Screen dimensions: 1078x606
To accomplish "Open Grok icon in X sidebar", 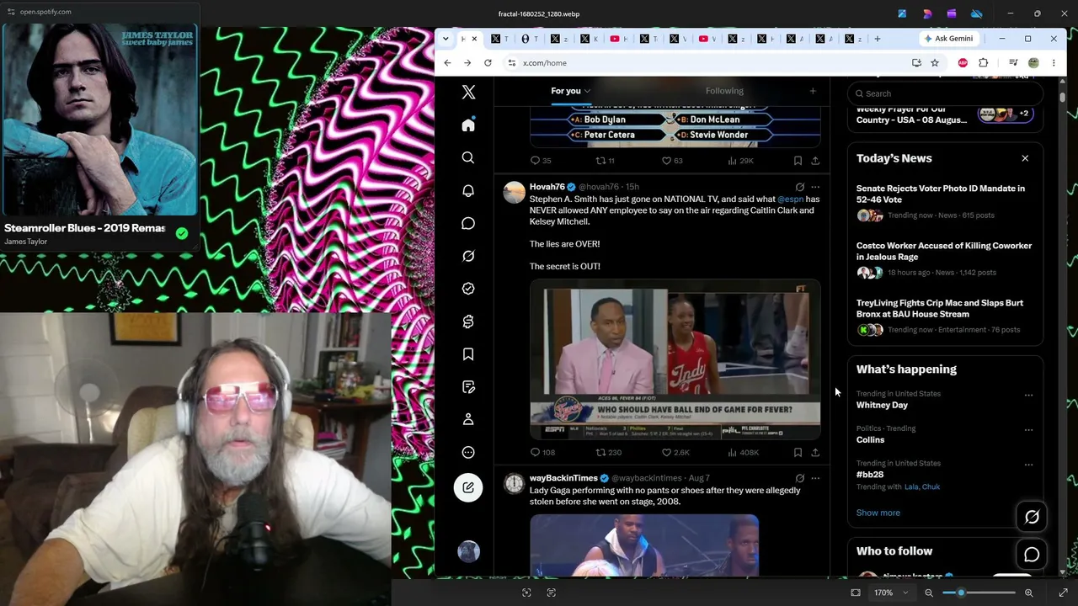I will point(468,256).
